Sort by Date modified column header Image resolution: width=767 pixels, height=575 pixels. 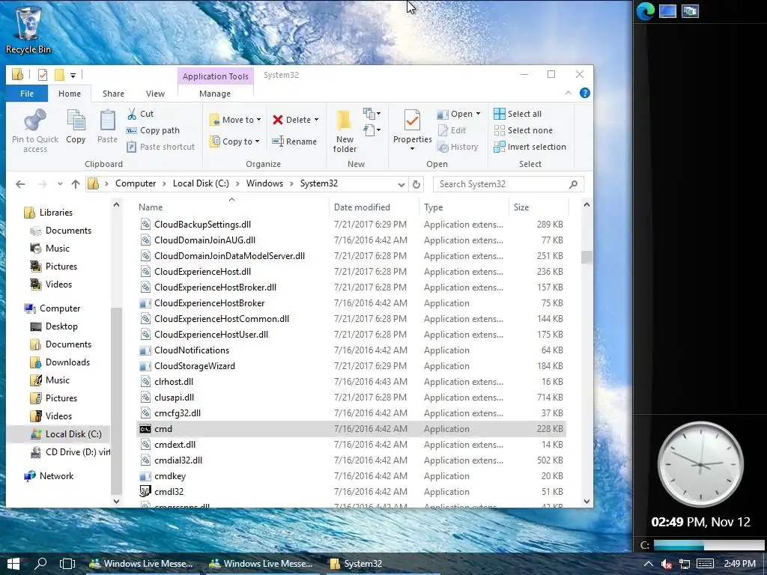375,207
